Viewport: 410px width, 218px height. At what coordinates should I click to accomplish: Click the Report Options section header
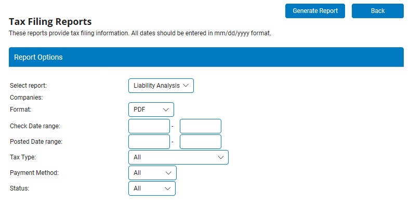206,57
